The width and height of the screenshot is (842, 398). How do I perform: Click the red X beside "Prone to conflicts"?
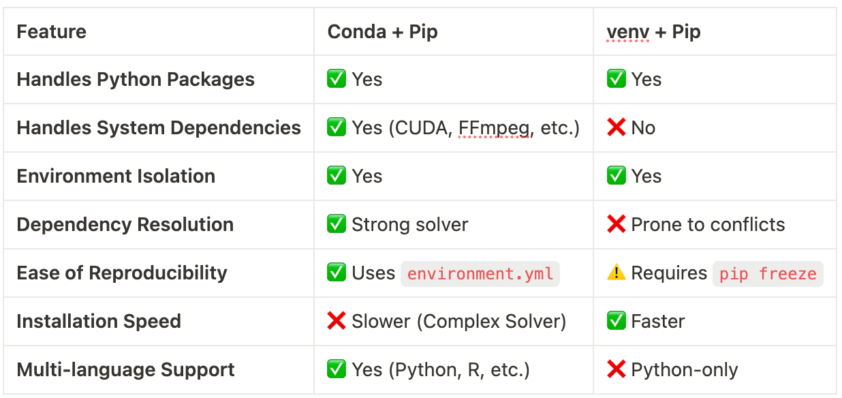[x=616, y=224]
